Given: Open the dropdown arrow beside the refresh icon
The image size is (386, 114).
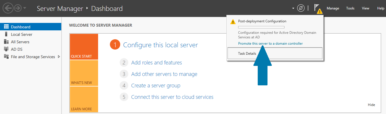Looking at the screenshot, I should [x=293, y=9].
